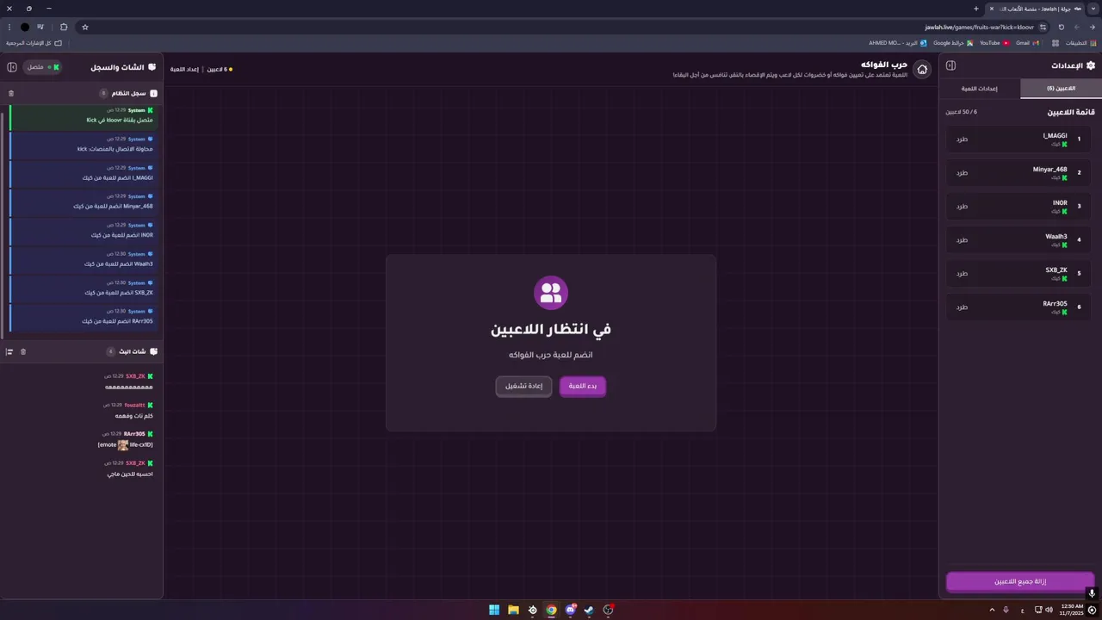
Task: Open the AHMED MO mail bookmark
Action: [898, 42]
